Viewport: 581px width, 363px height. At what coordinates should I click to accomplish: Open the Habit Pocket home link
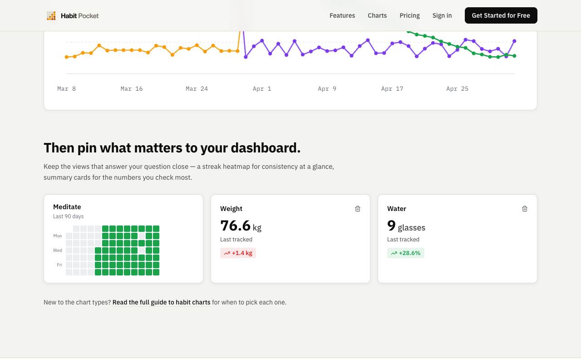(x=73, y=16)
